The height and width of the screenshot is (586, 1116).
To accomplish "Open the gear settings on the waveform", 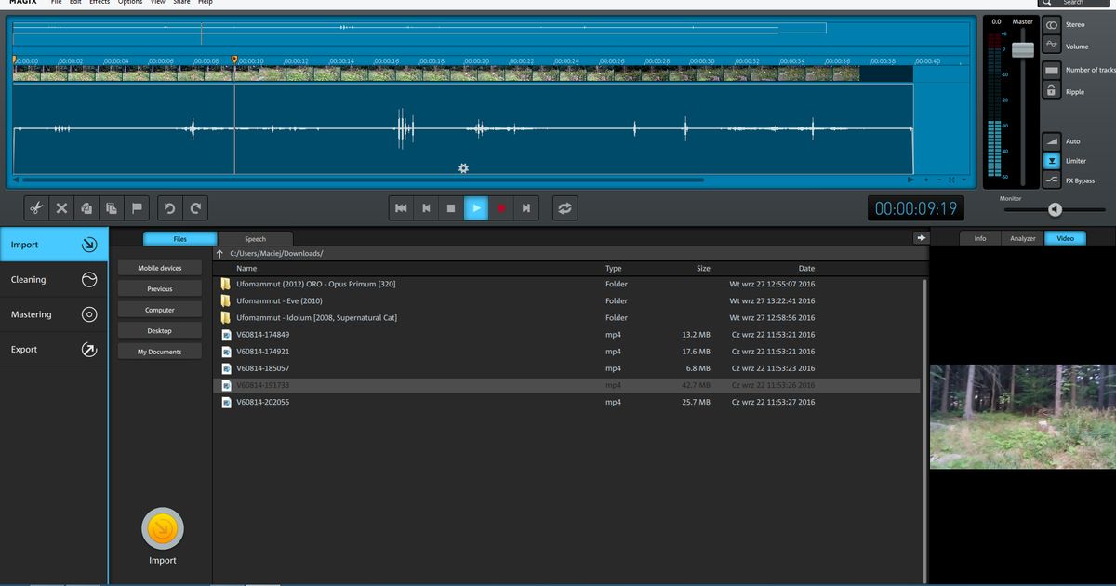I will point(463,167).
